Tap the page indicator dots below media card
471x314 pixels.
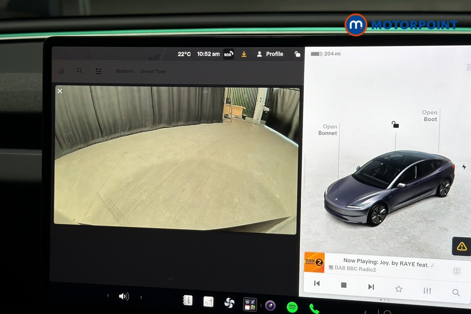384,300
